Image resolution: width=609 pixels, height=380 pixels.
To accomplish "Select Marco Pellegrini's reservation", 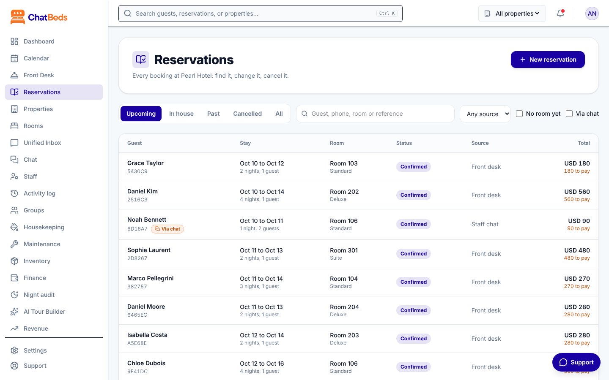I will (x=359, y=282).
